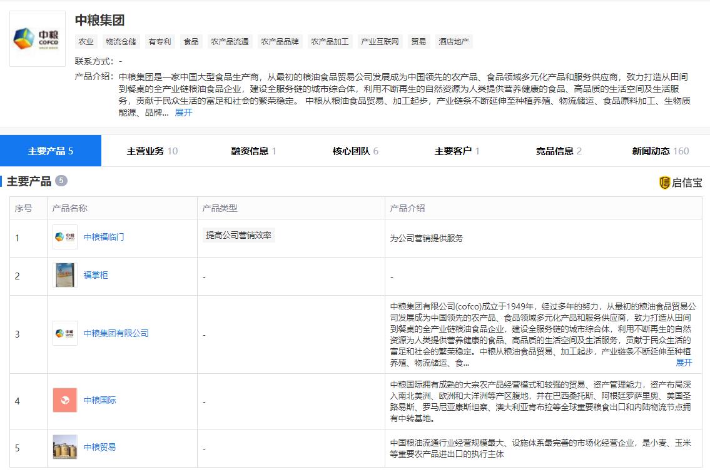710x472 pixels.
Task: Click the 农产品品牌 tag
Action: coord(280,42)
